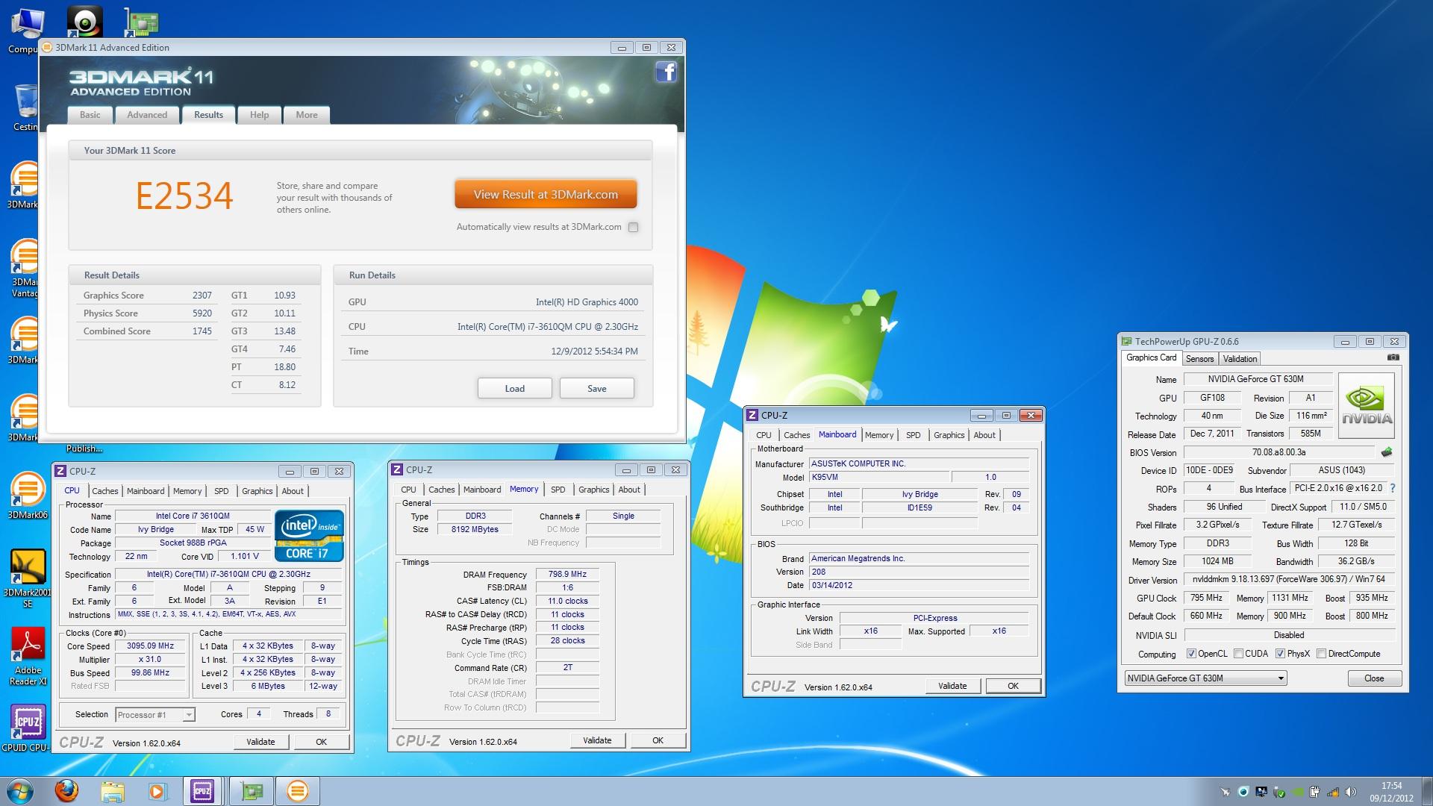Click the Intel Core i7 logo in CPU-Z

pyautogui.click(x=310, y=535)
